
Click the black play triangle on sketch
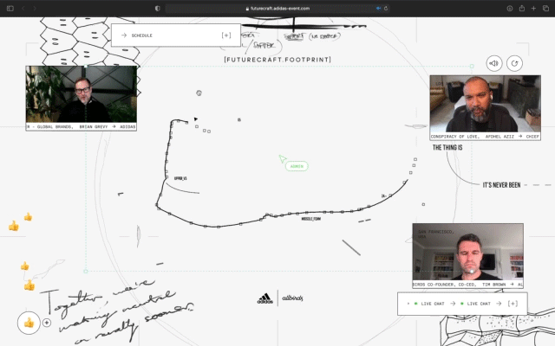tap(196, 119)
